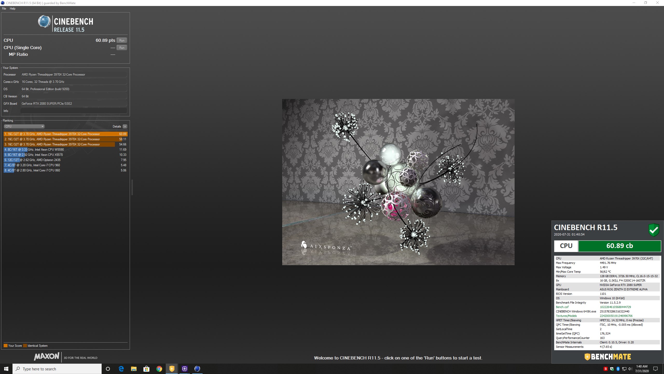
Task: Click the OS field value
Action: coord(74,89)
